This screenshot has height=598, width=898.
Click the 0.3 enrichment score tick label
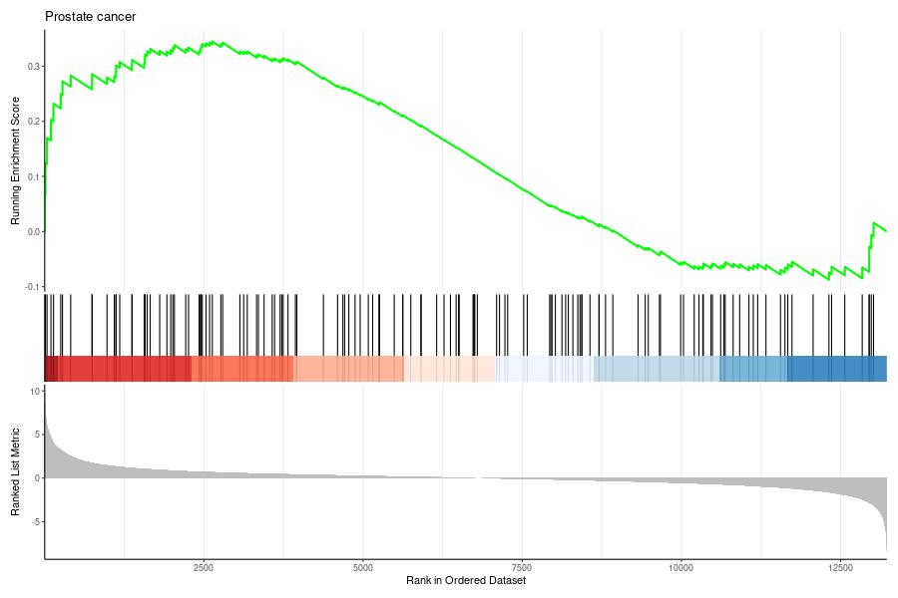point(34,67)
